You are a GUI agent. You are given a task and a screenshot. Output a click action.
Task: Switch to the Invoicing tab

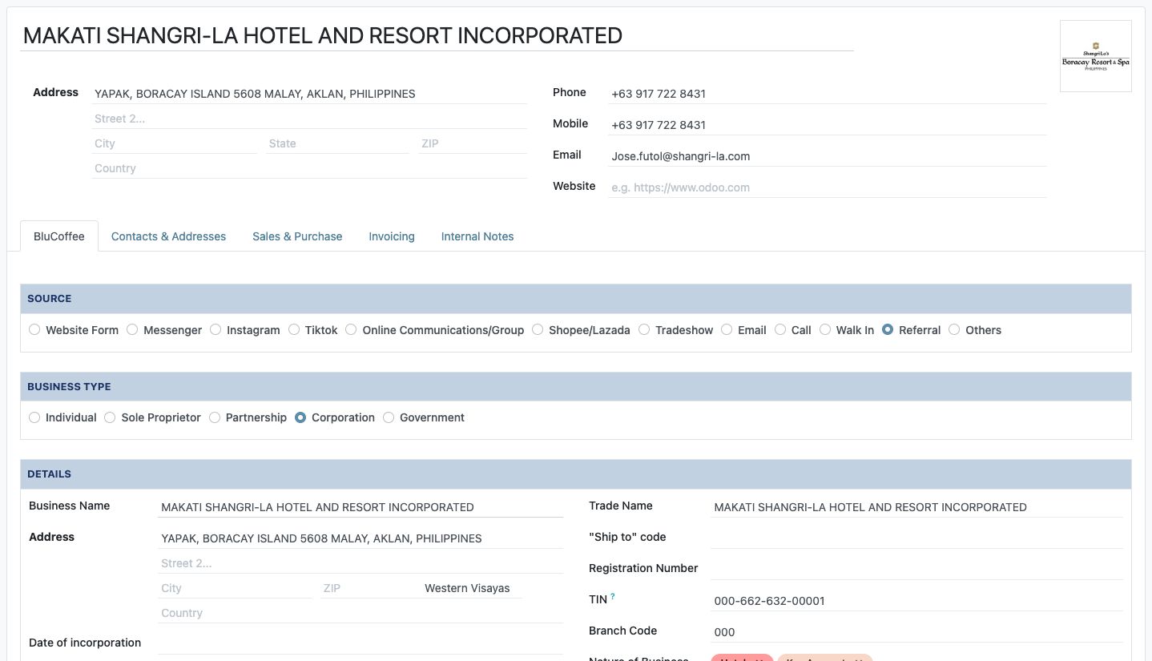click(392, 236)
